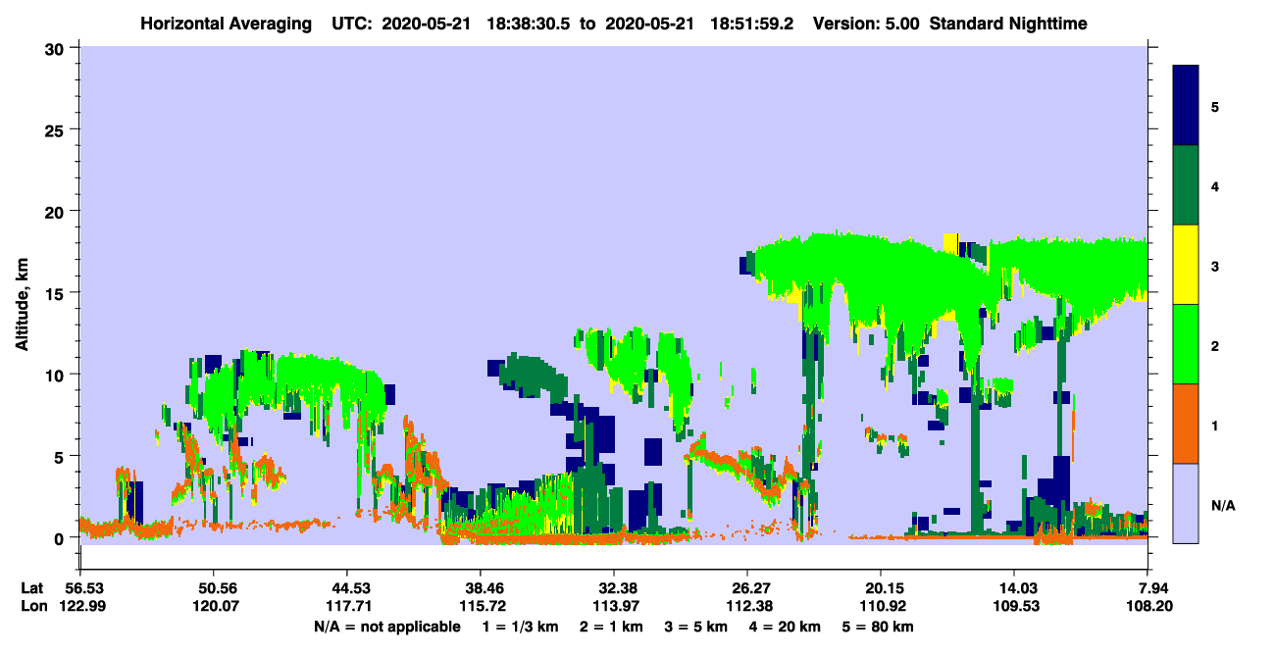Click the '3 = 5 km' legend entry
This screenshot has width=1275, height=654.
point(696,626)
